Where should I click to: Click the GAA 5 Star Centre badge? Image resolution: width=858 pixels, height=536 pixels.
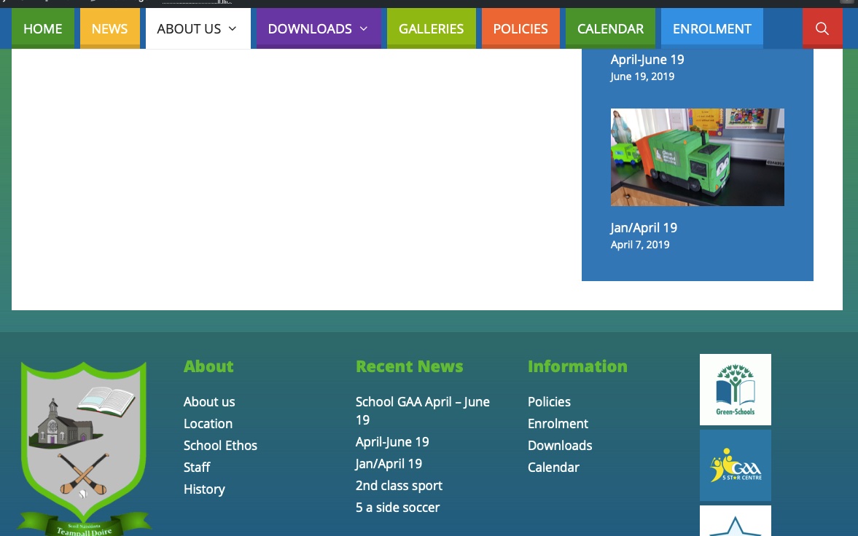pos(735,465)
